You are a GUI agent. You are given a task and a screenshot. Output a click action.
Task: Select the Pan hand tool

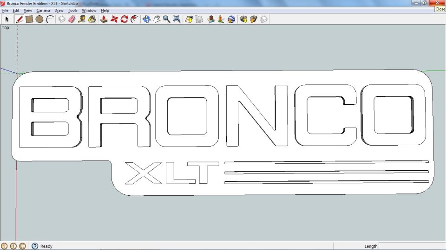157,19
